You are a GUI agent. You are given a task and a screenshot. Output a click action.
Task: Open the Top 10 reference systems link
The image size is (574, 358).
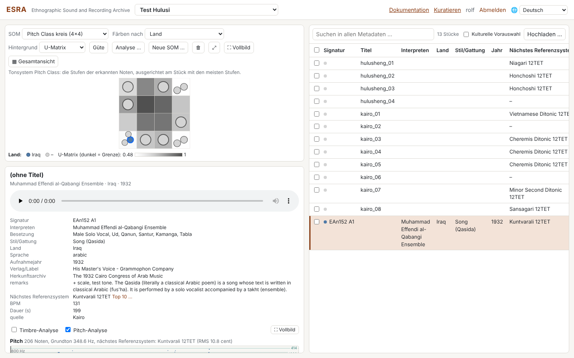(122, 297)
